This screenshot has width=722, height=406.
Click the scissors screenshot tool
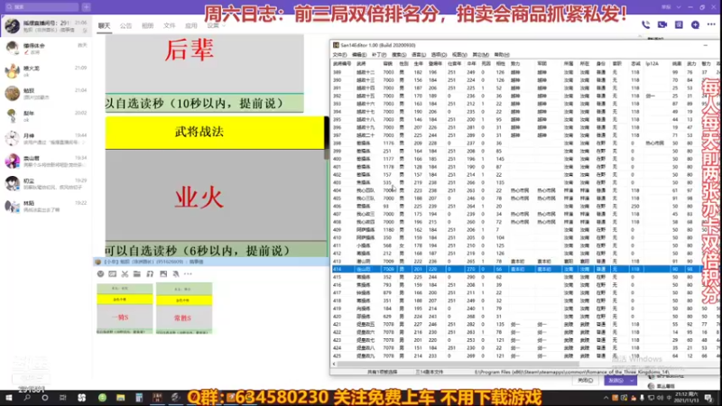tap(125, 274)
